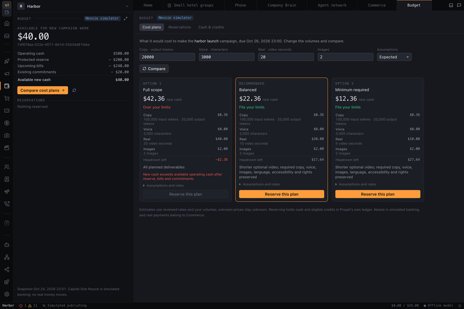Screen dimensions: 464x309
Task: Open the Cash & credits sub-tab
Action: coord(211,27)
